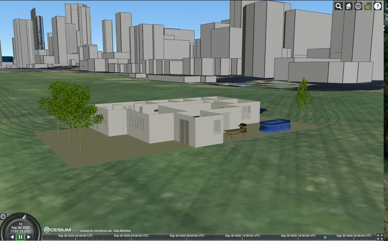388x241 pixels.
Task: Select the blue swimming pool model
Action: pos(275,126)
